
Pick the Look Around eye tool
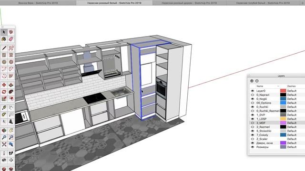pyautogui.click(x=4, y=160)
